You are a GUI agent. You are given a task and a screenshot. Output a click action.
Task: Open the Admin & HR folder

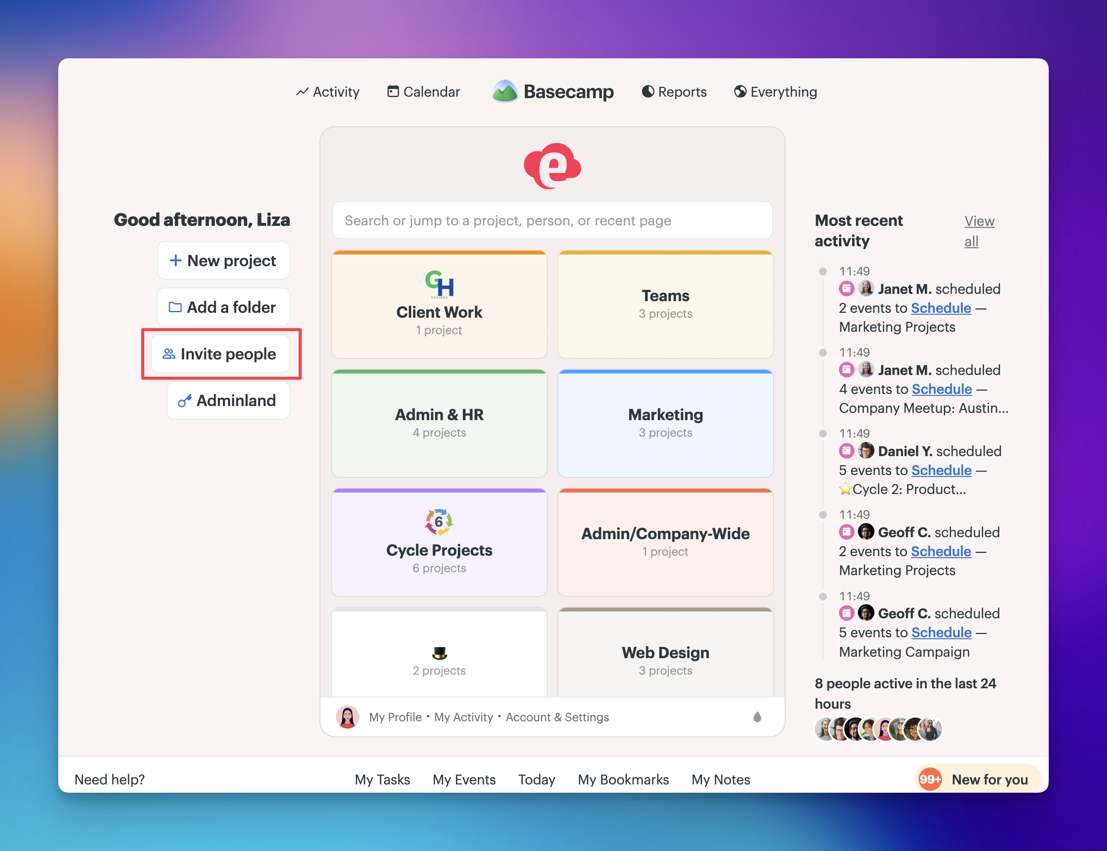coord(439,424)
